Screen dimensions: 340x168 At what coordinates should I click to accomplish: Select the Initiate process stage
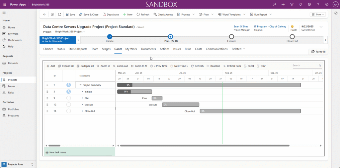[110, 36]
